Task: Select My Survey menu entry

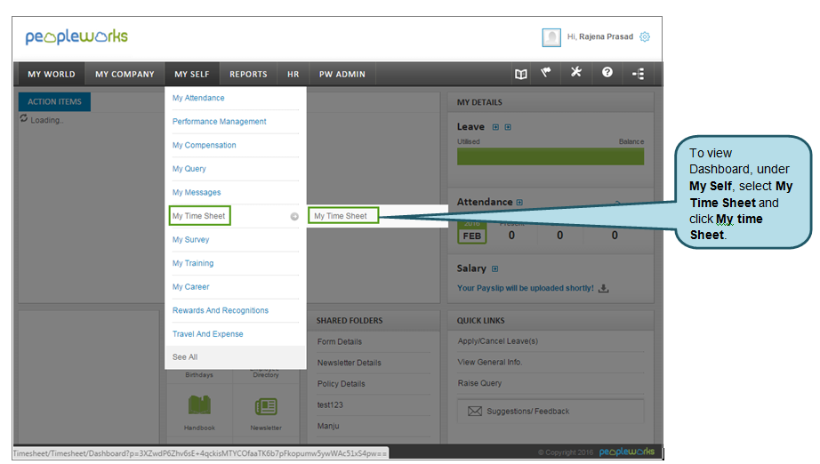Action: point(190,239)
